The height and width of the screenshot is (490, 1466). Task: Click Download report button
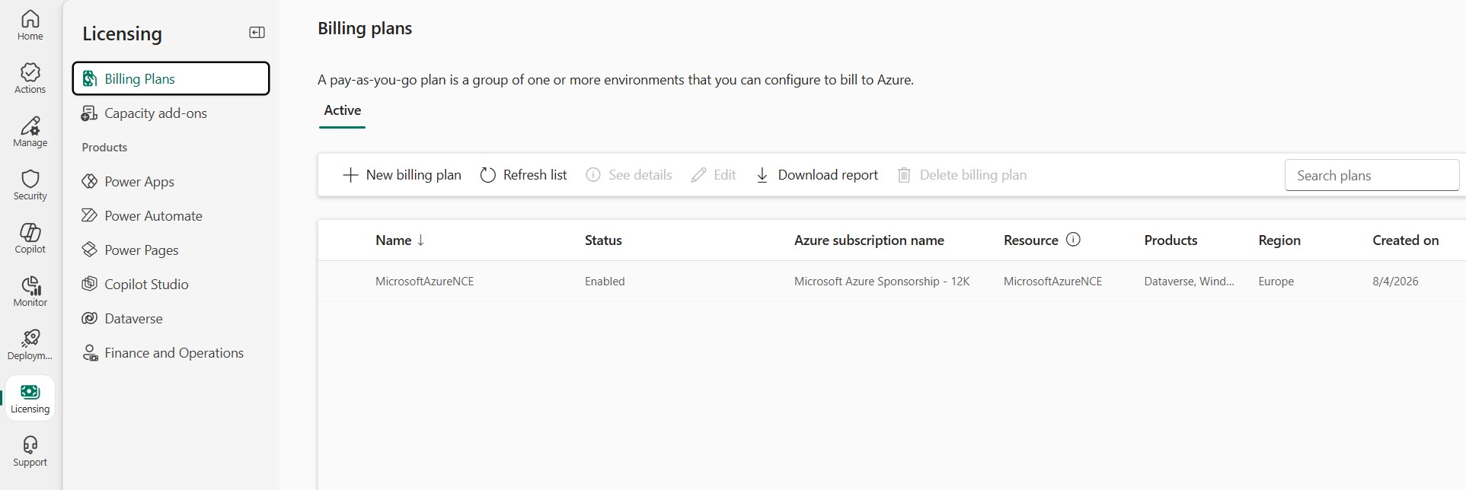click(x=816, y=175)
